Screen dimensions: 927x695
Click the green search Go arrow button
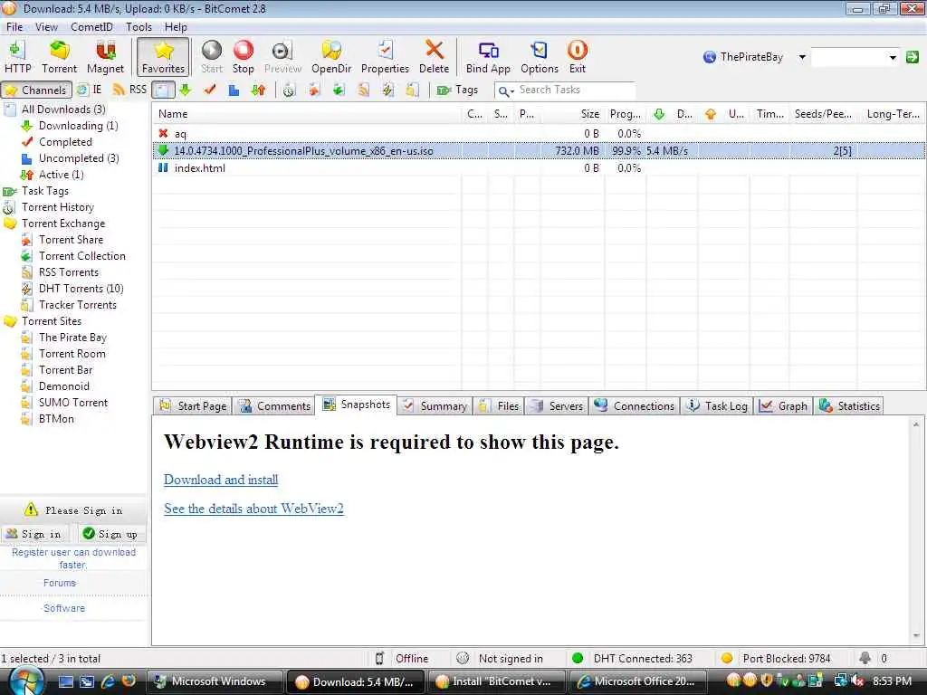coord(913,57)
